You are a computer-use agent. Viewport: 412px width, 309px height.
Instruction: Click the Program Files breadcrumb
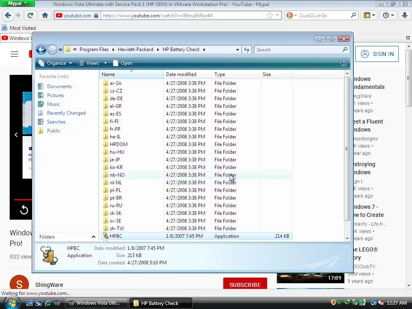coord(94,49)
